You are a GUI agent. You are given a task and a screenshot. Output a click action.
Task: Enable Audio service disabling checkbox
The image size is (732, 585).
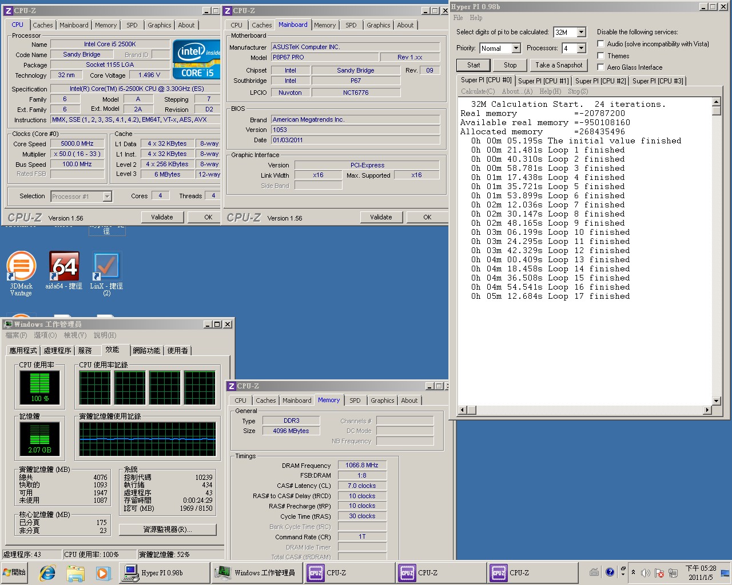point(600,44)
